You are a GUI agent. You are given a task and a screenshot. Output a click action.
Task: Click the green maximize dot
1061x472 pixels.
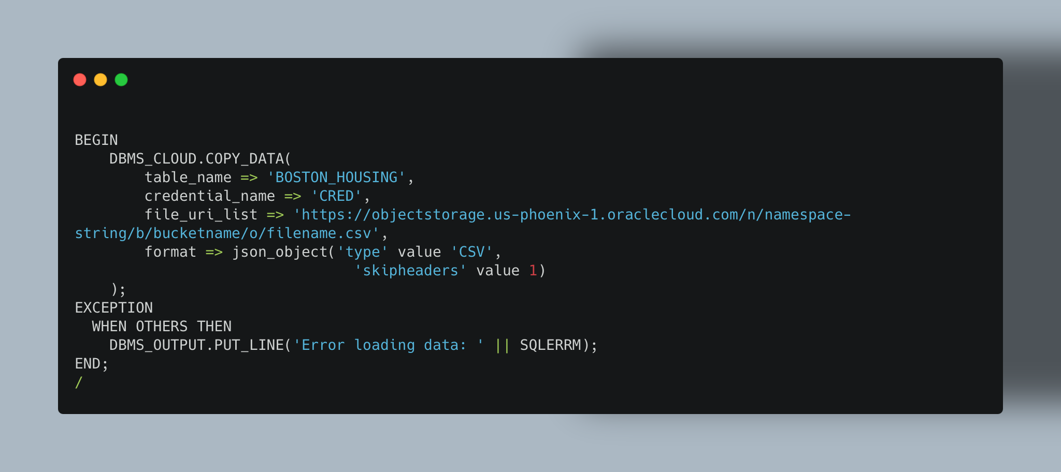pyautogui.click(x=121, y=80)
